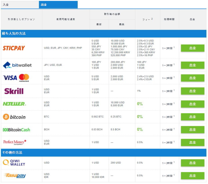Click the 処理時間 column header

coord(169,19)
